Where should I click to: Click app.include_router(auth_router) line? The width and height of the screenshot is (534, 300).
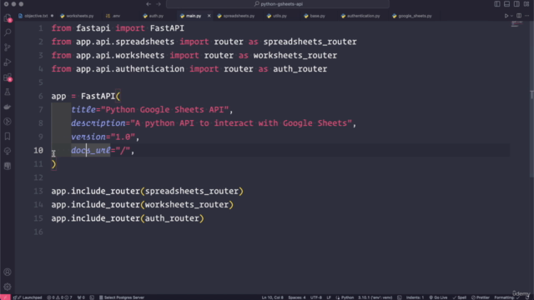[128, 218]
